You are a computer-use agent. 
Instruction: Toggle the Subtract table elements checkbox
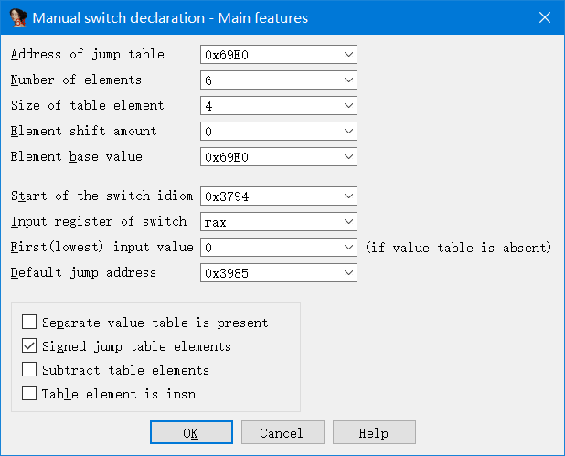coord(30,370)
